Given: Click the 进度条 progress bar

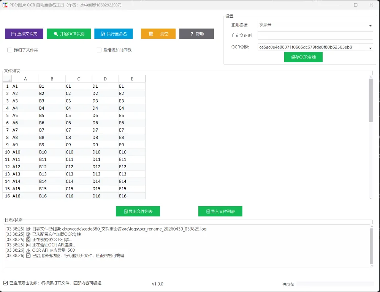Looking at the screenshot, I should pos(335,284).
